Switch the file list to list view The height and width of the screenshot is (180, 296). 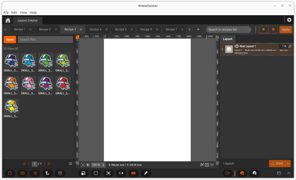click(71, 164)
